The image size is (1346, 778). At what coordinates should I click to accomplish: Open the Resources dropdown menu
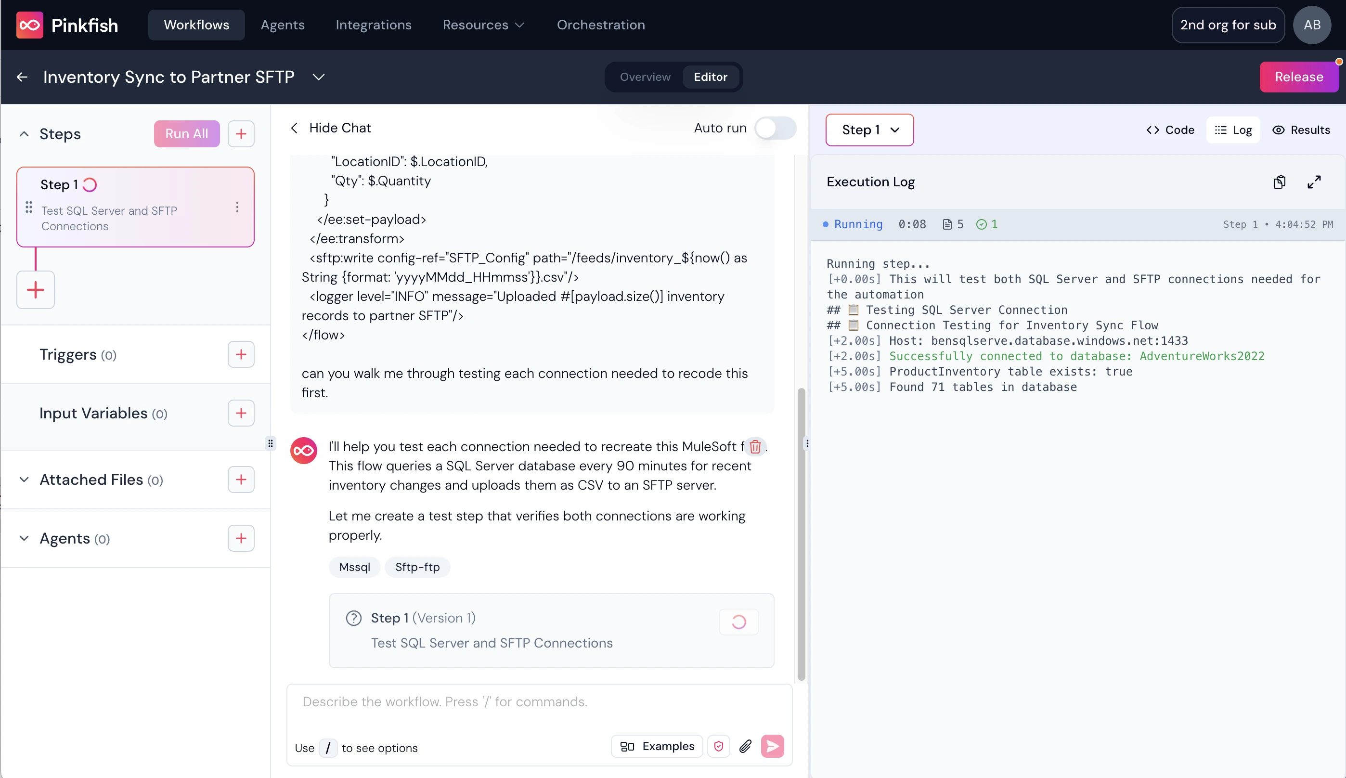(x=483, y=25)
